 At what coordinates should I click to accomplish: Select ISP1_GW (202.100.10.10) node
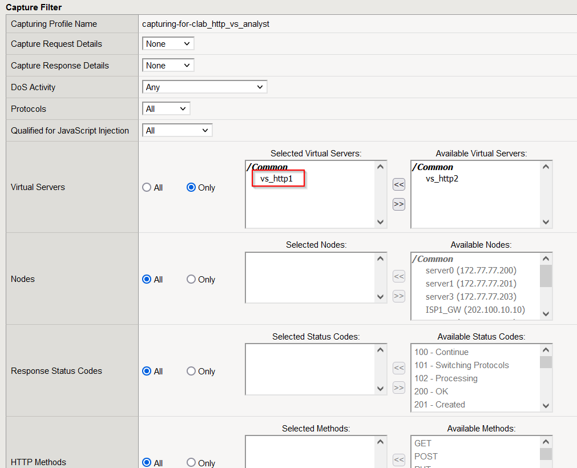pos(475,310)
